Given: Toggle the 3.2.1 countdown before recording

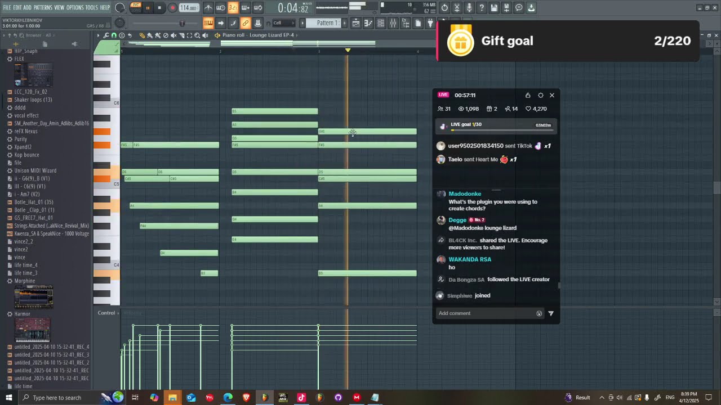Looking at the screenshot, I should tap(233, 8).
